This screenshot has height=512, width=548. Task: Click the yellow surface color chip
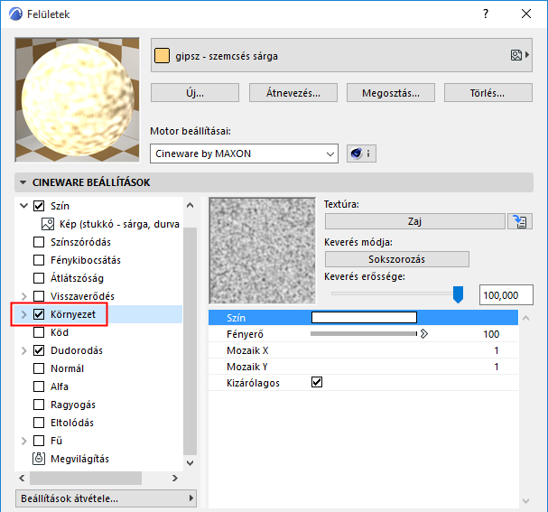[x=162, y=56]
